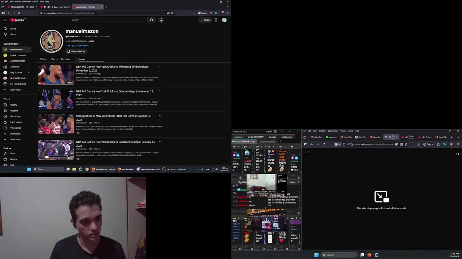Expand the You section chevron
The width and height of the screenshot is (462, 259).
(9, 99)
